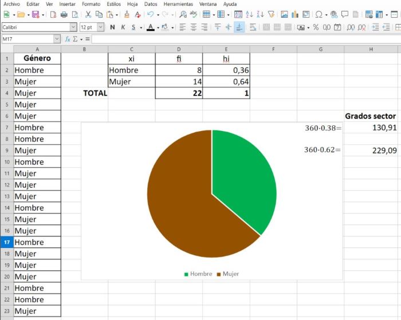The width and height of the screenshot is (401, 320).
Task: Insert an image
Action: [x=284, y=14]
